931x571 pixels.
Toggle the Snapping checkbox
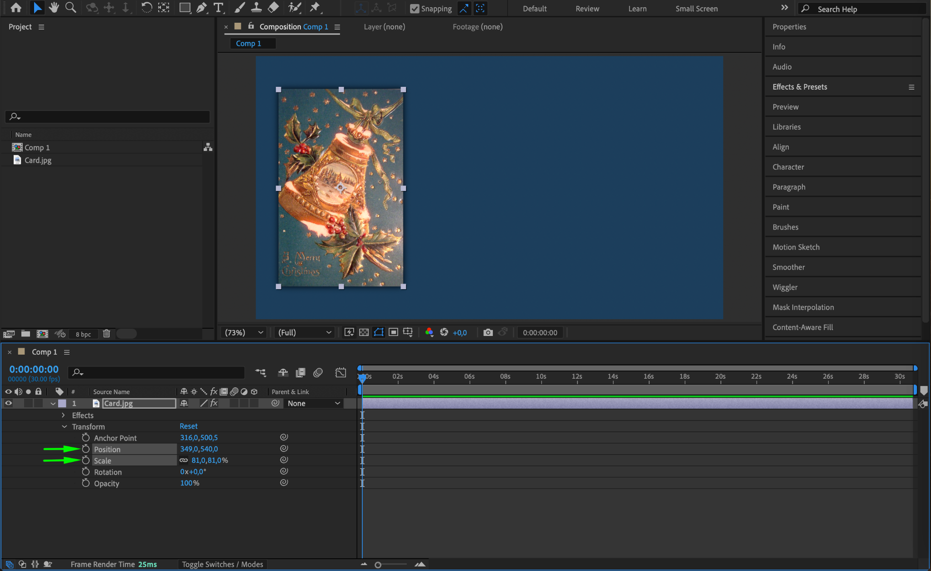(414, 9)
